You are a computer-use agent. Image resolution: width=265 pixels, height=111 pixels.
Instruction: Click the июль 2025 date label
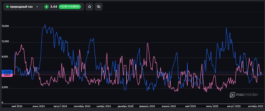coord(212,106)
